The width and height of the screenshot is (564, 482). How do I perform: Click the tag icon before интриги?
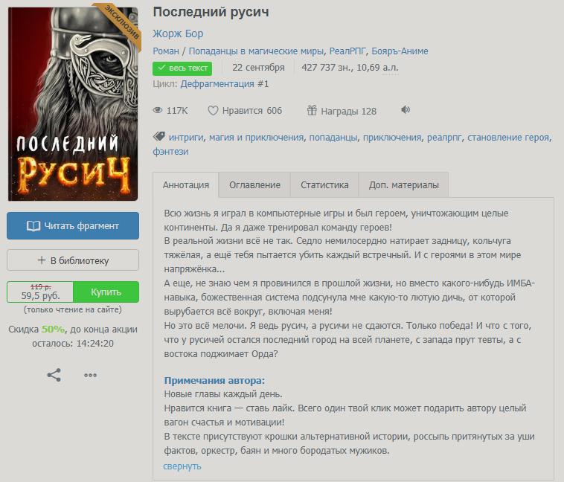[x=159, y=136]
